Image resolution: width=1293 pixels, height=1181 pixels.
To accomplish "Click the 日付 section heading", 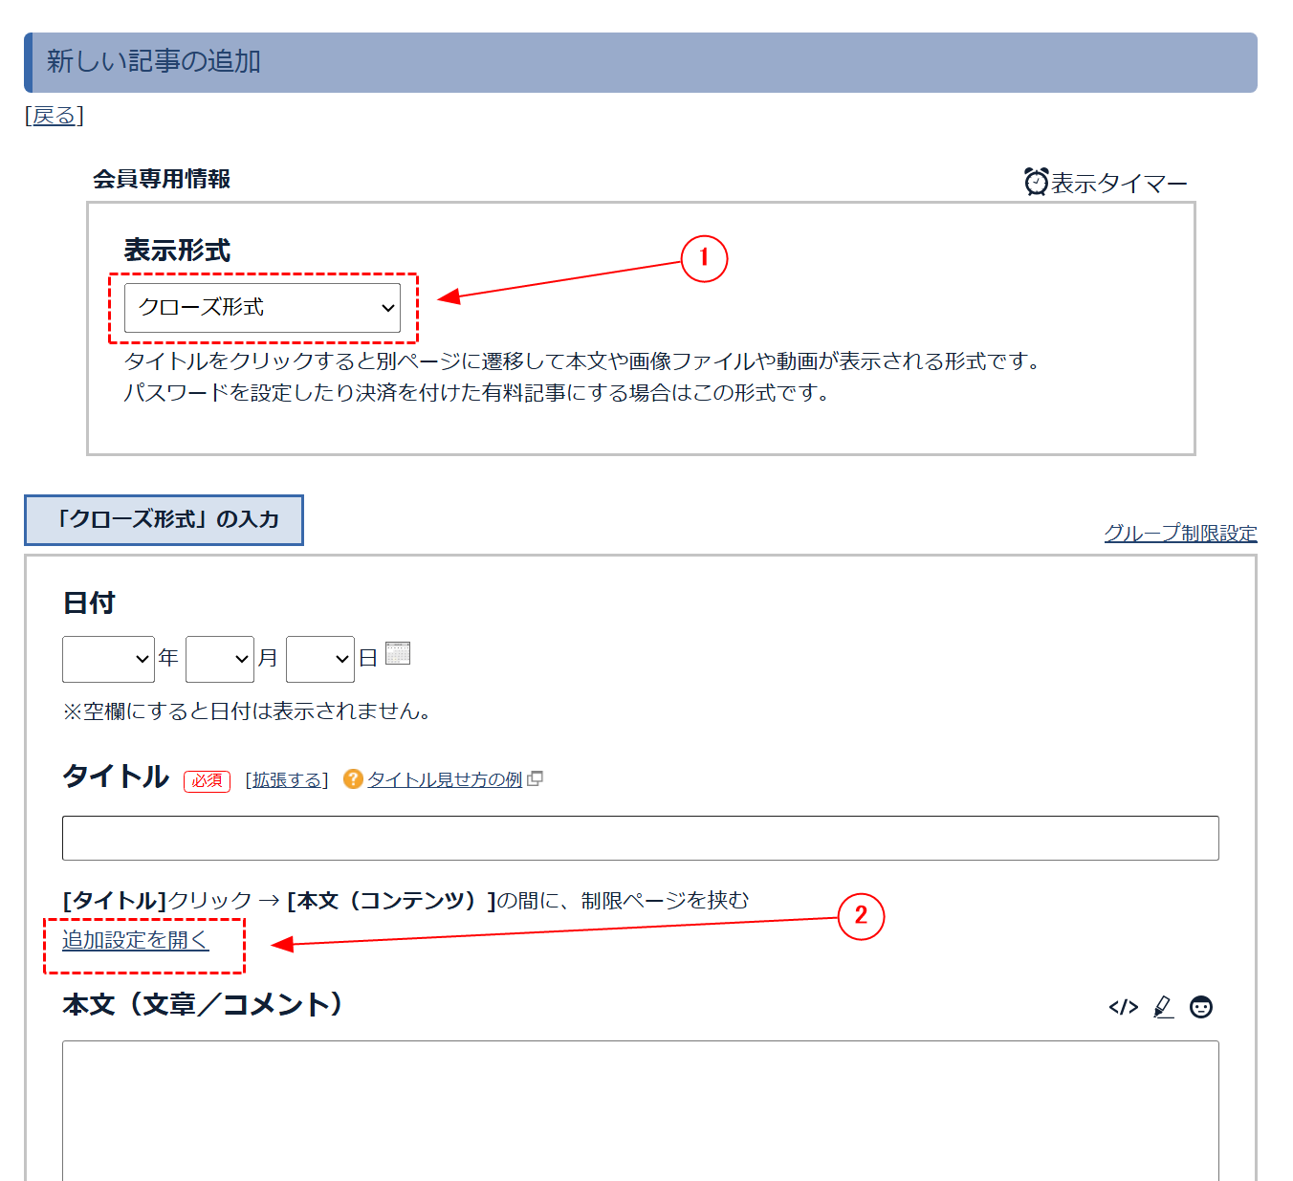I will [x=89, y=603].
